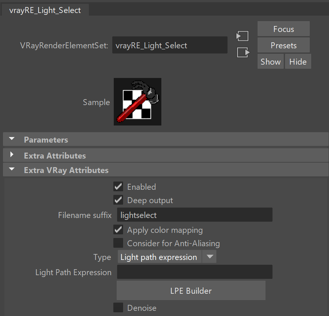329x316 pixels.
Task: Click the Sample label
Action: click(96, 102)
